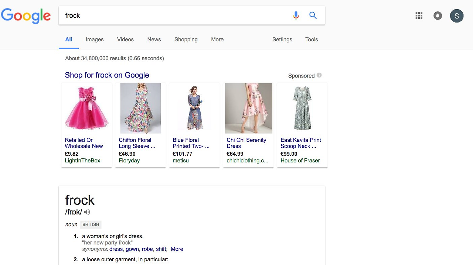The width and height of the screenshot is (473, 265).
Task: Click the East Kavita dress image
Action: pos(302,108)
